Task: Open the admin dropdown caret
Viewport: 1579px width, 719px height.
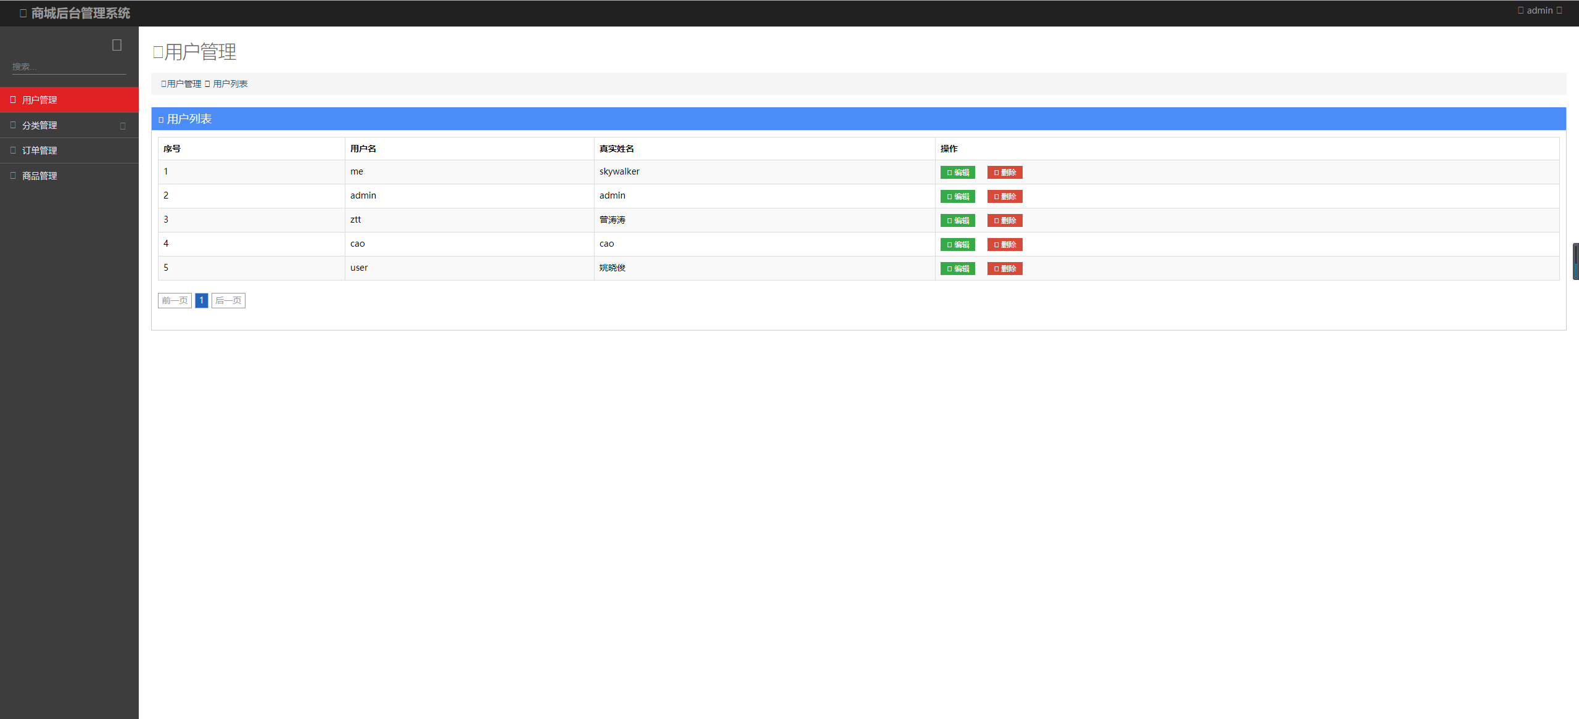Action: coord(1559,10)
